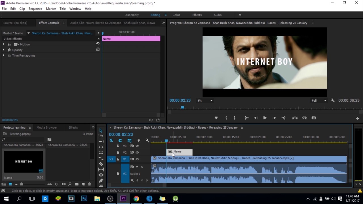This screenshot has width=363, height=204.
Task: Lock the V3 track
Action: (x=118, y=146)
